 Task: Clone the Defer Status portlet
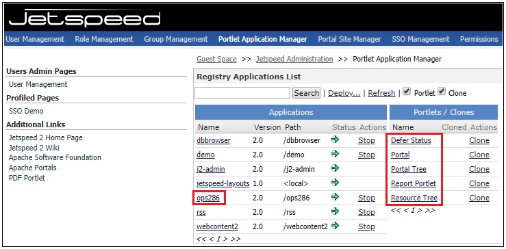coord(479,141)
